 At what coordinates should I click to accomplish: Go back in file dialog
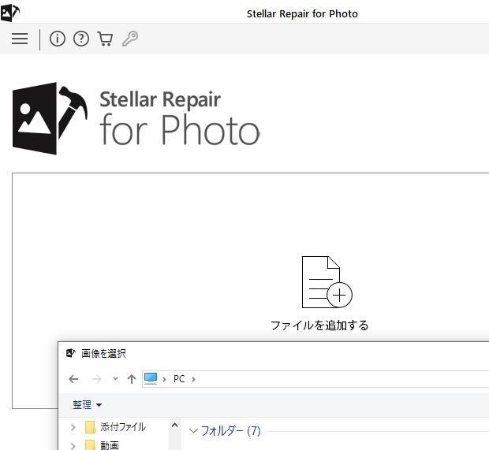(73, 379)
